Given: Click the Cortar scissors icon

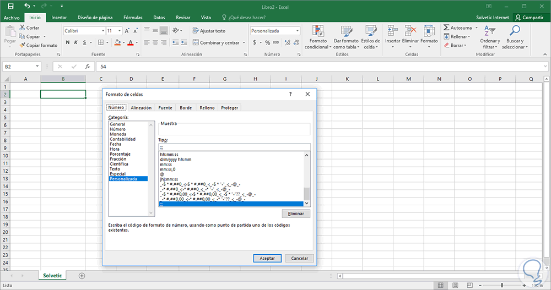Looking at the screenshot, I should tap(23, 28).
